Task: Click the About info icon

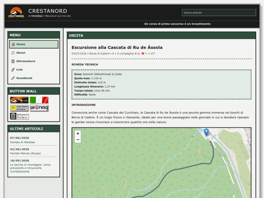Action: click(13, 53)
